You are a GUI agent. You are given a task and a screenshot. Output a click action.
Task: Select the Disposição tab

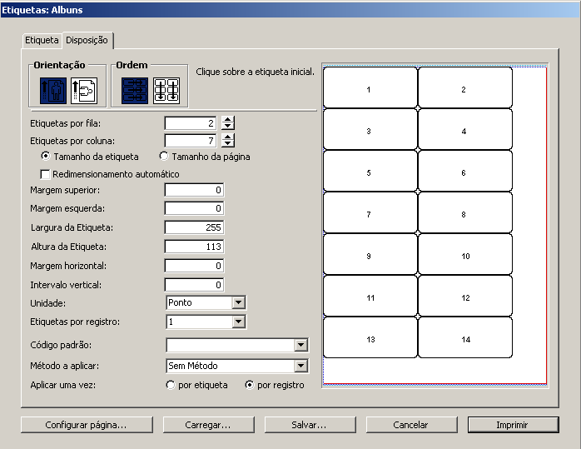(87, 40)
